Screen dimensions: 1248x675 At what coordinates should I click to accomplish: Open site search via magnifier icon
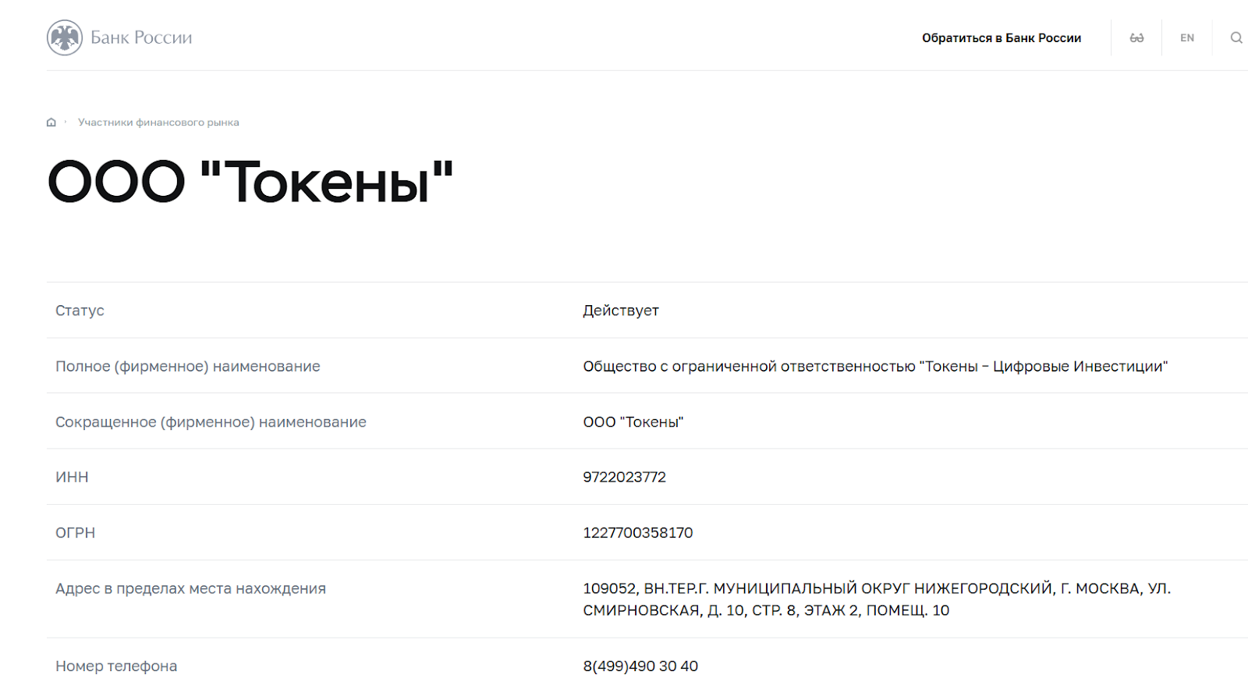[x=1236, y=38]
